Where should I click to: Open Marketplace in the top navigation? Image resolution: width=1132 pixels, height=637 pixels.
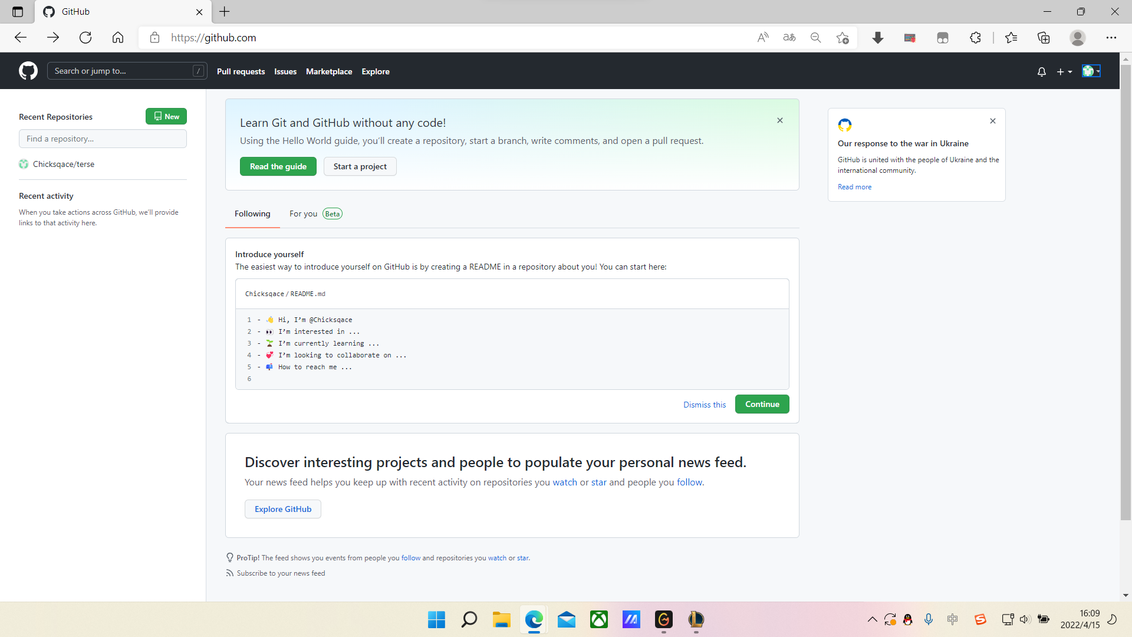(x=328, y=71)
